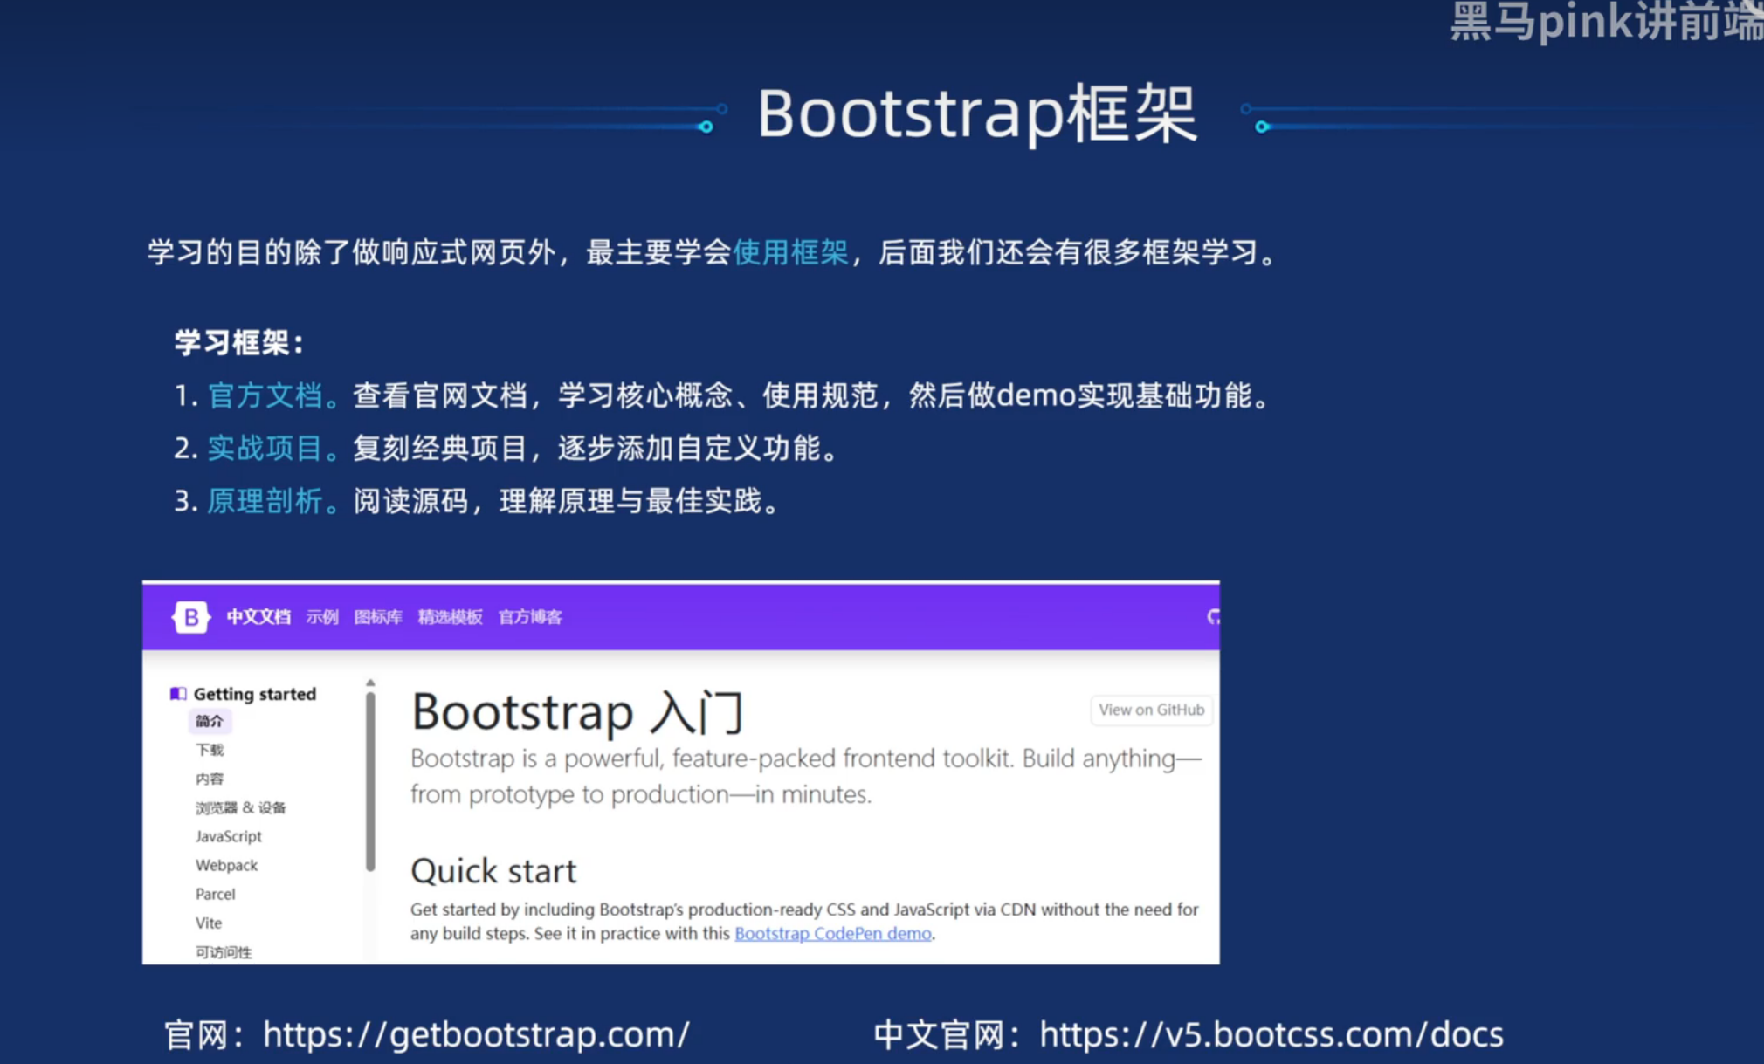
Task: Click the Getting started section heading
Action: (x=255, y=694)
